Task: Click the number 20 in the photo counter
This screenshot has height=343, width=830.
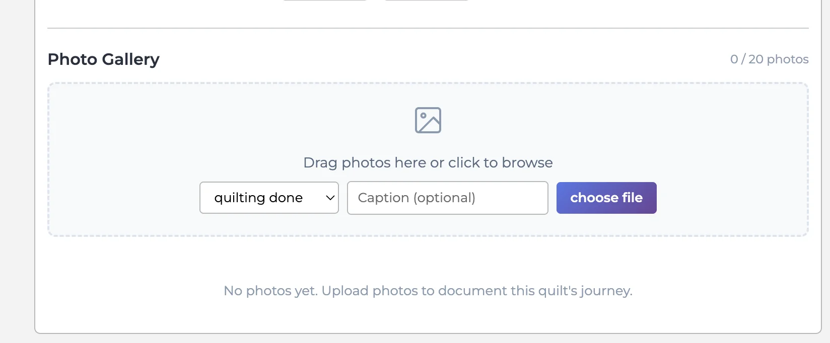Action: click(x=755, y=59)
